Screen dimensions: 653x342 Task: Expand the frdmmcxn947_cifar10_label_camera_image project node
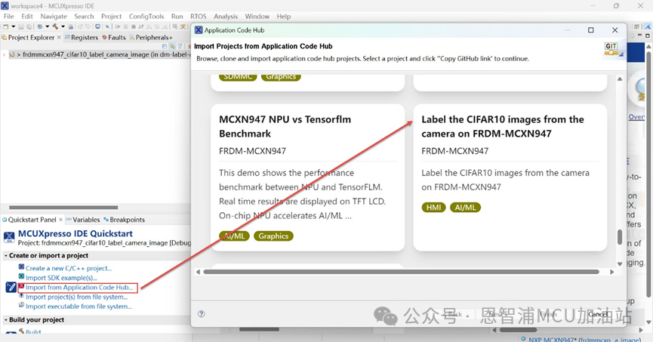pos(5,54)
